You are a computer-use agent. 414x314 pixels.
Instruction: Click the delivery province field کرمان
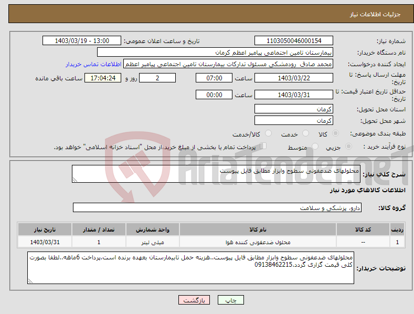pos(294,109)
